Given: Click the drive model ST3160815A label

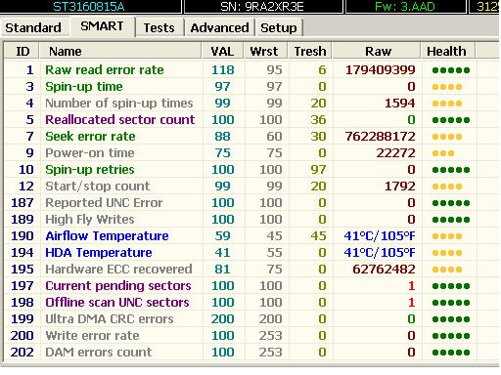Looking at the screenshot, I should [x=89, y=6].
